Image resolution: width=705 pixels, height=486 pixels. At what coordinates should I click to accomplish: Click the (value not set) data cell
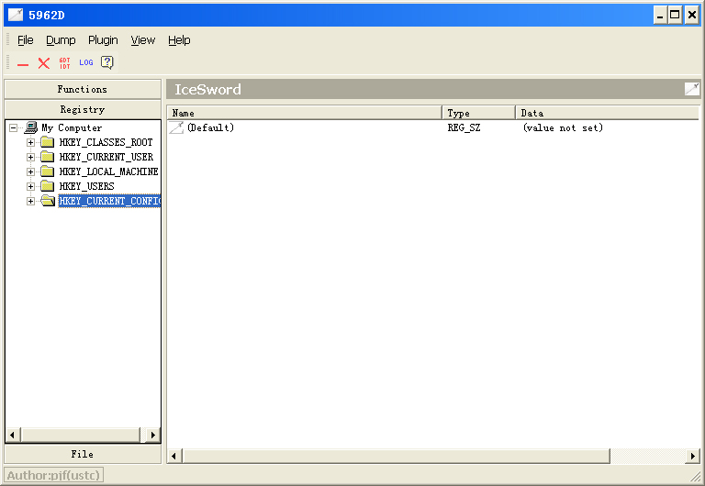[x=563, y=127]
